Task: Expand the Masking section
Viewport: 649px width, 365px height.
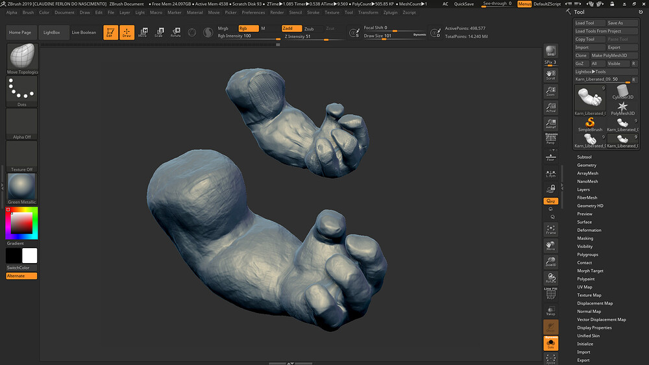Action: click(x=585, y=238)
